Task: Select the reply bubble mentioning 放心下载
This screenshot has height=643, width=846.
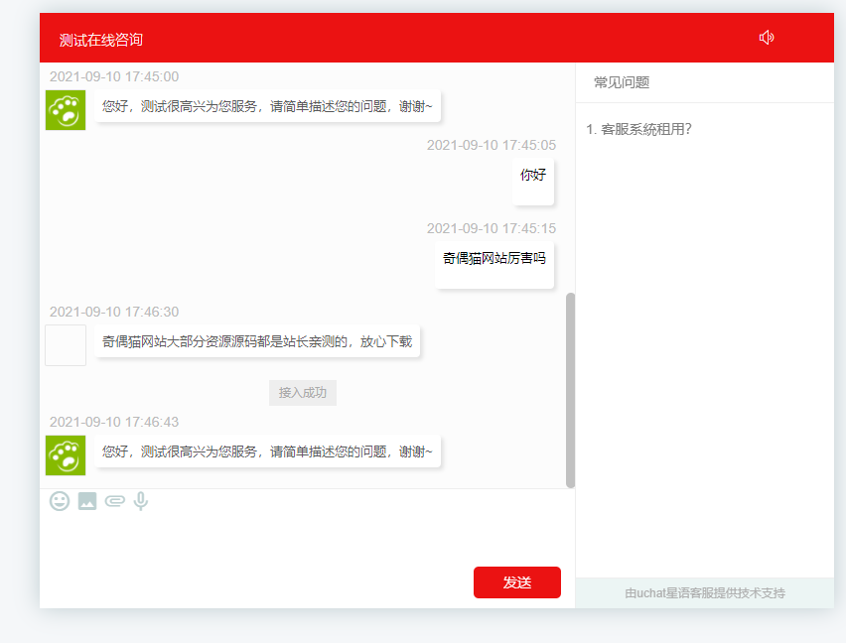Action: (x=257, y=342)
